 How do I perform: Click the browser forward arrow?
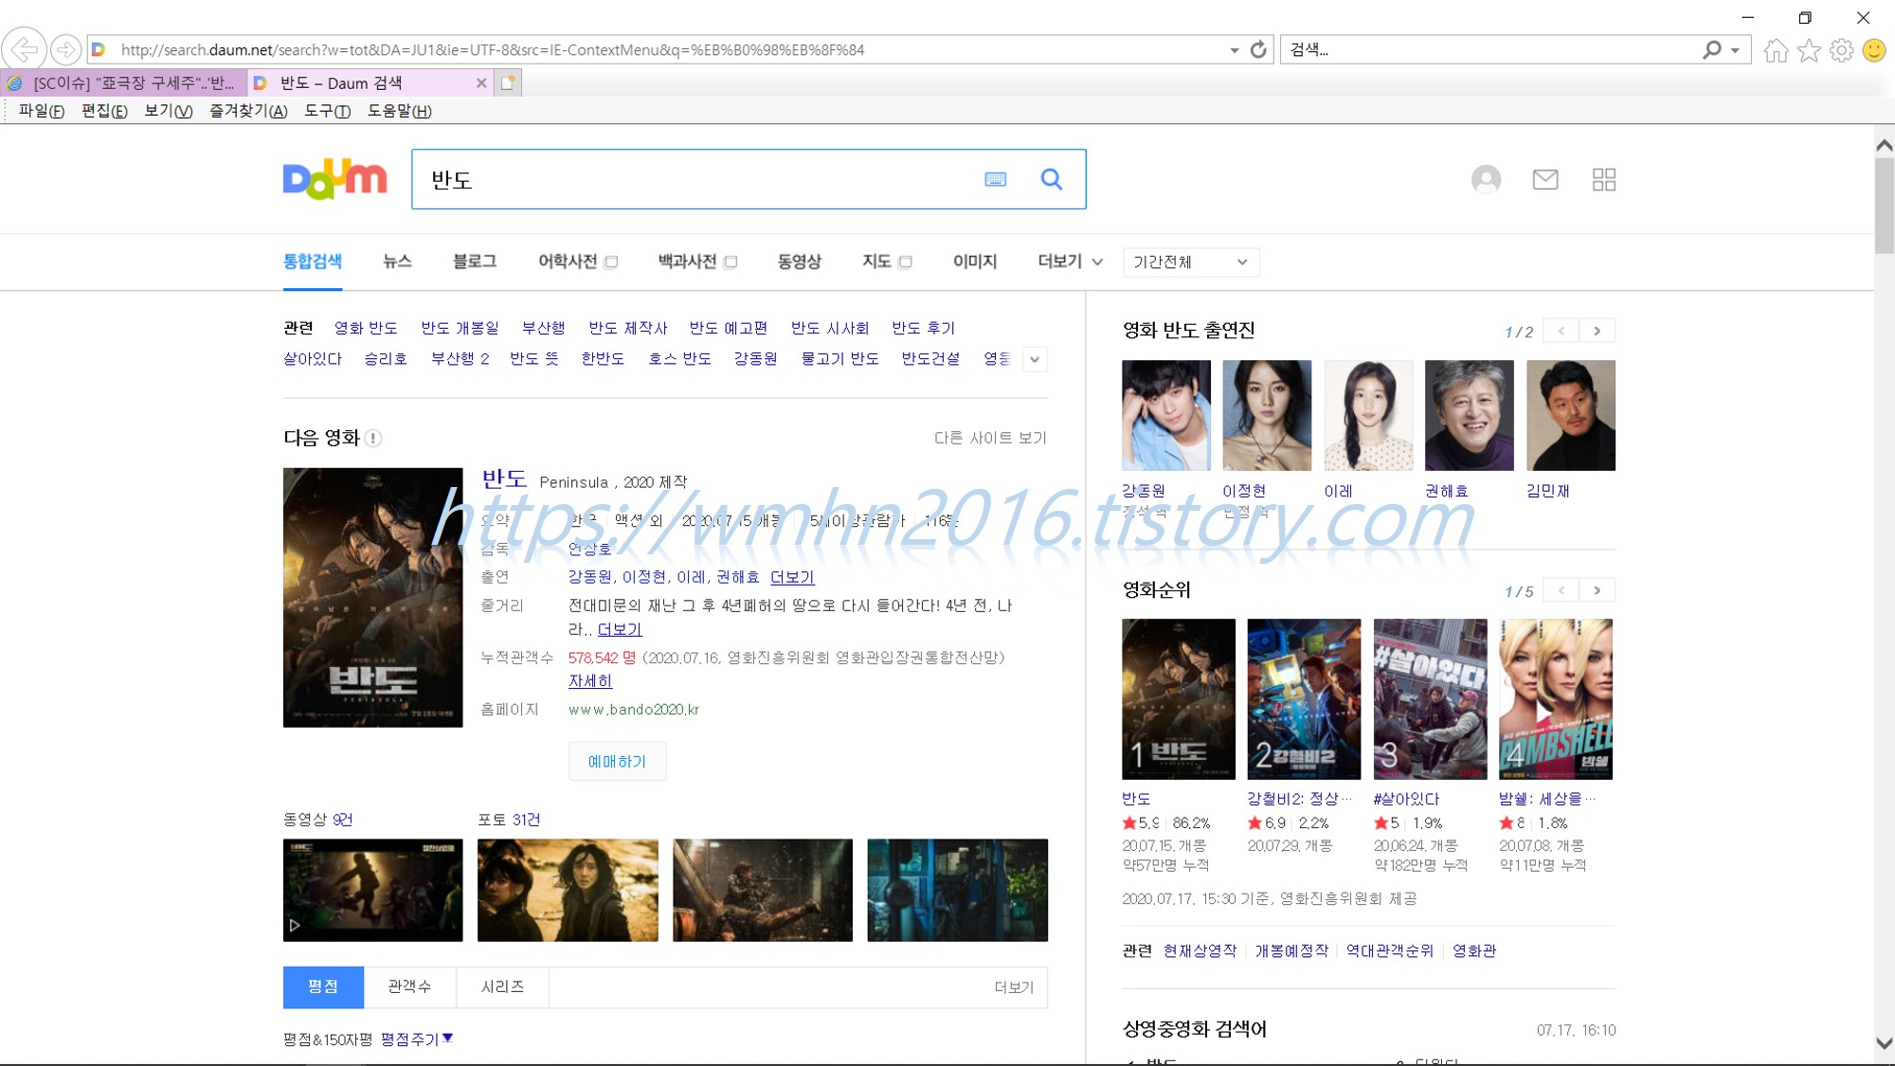click(65, 49)
